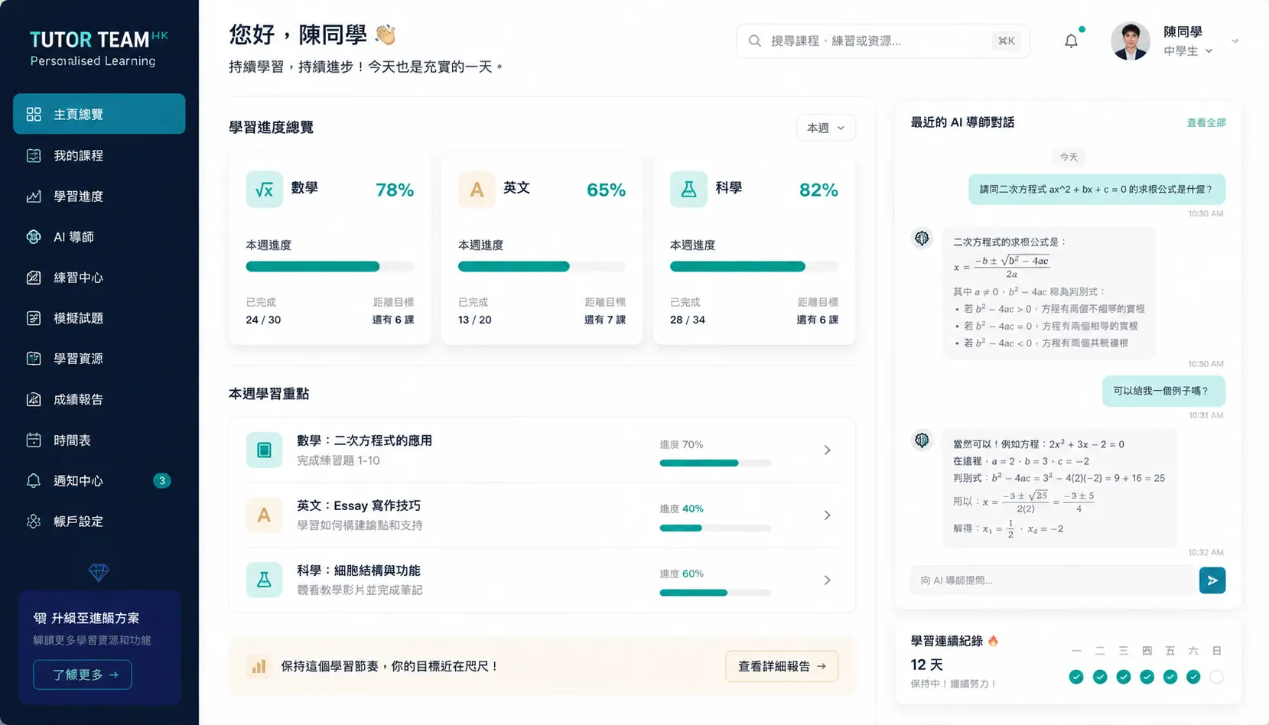1269x725 pixels.
Task: Click the 進度 70% progress bar
Action: (715, 463)
